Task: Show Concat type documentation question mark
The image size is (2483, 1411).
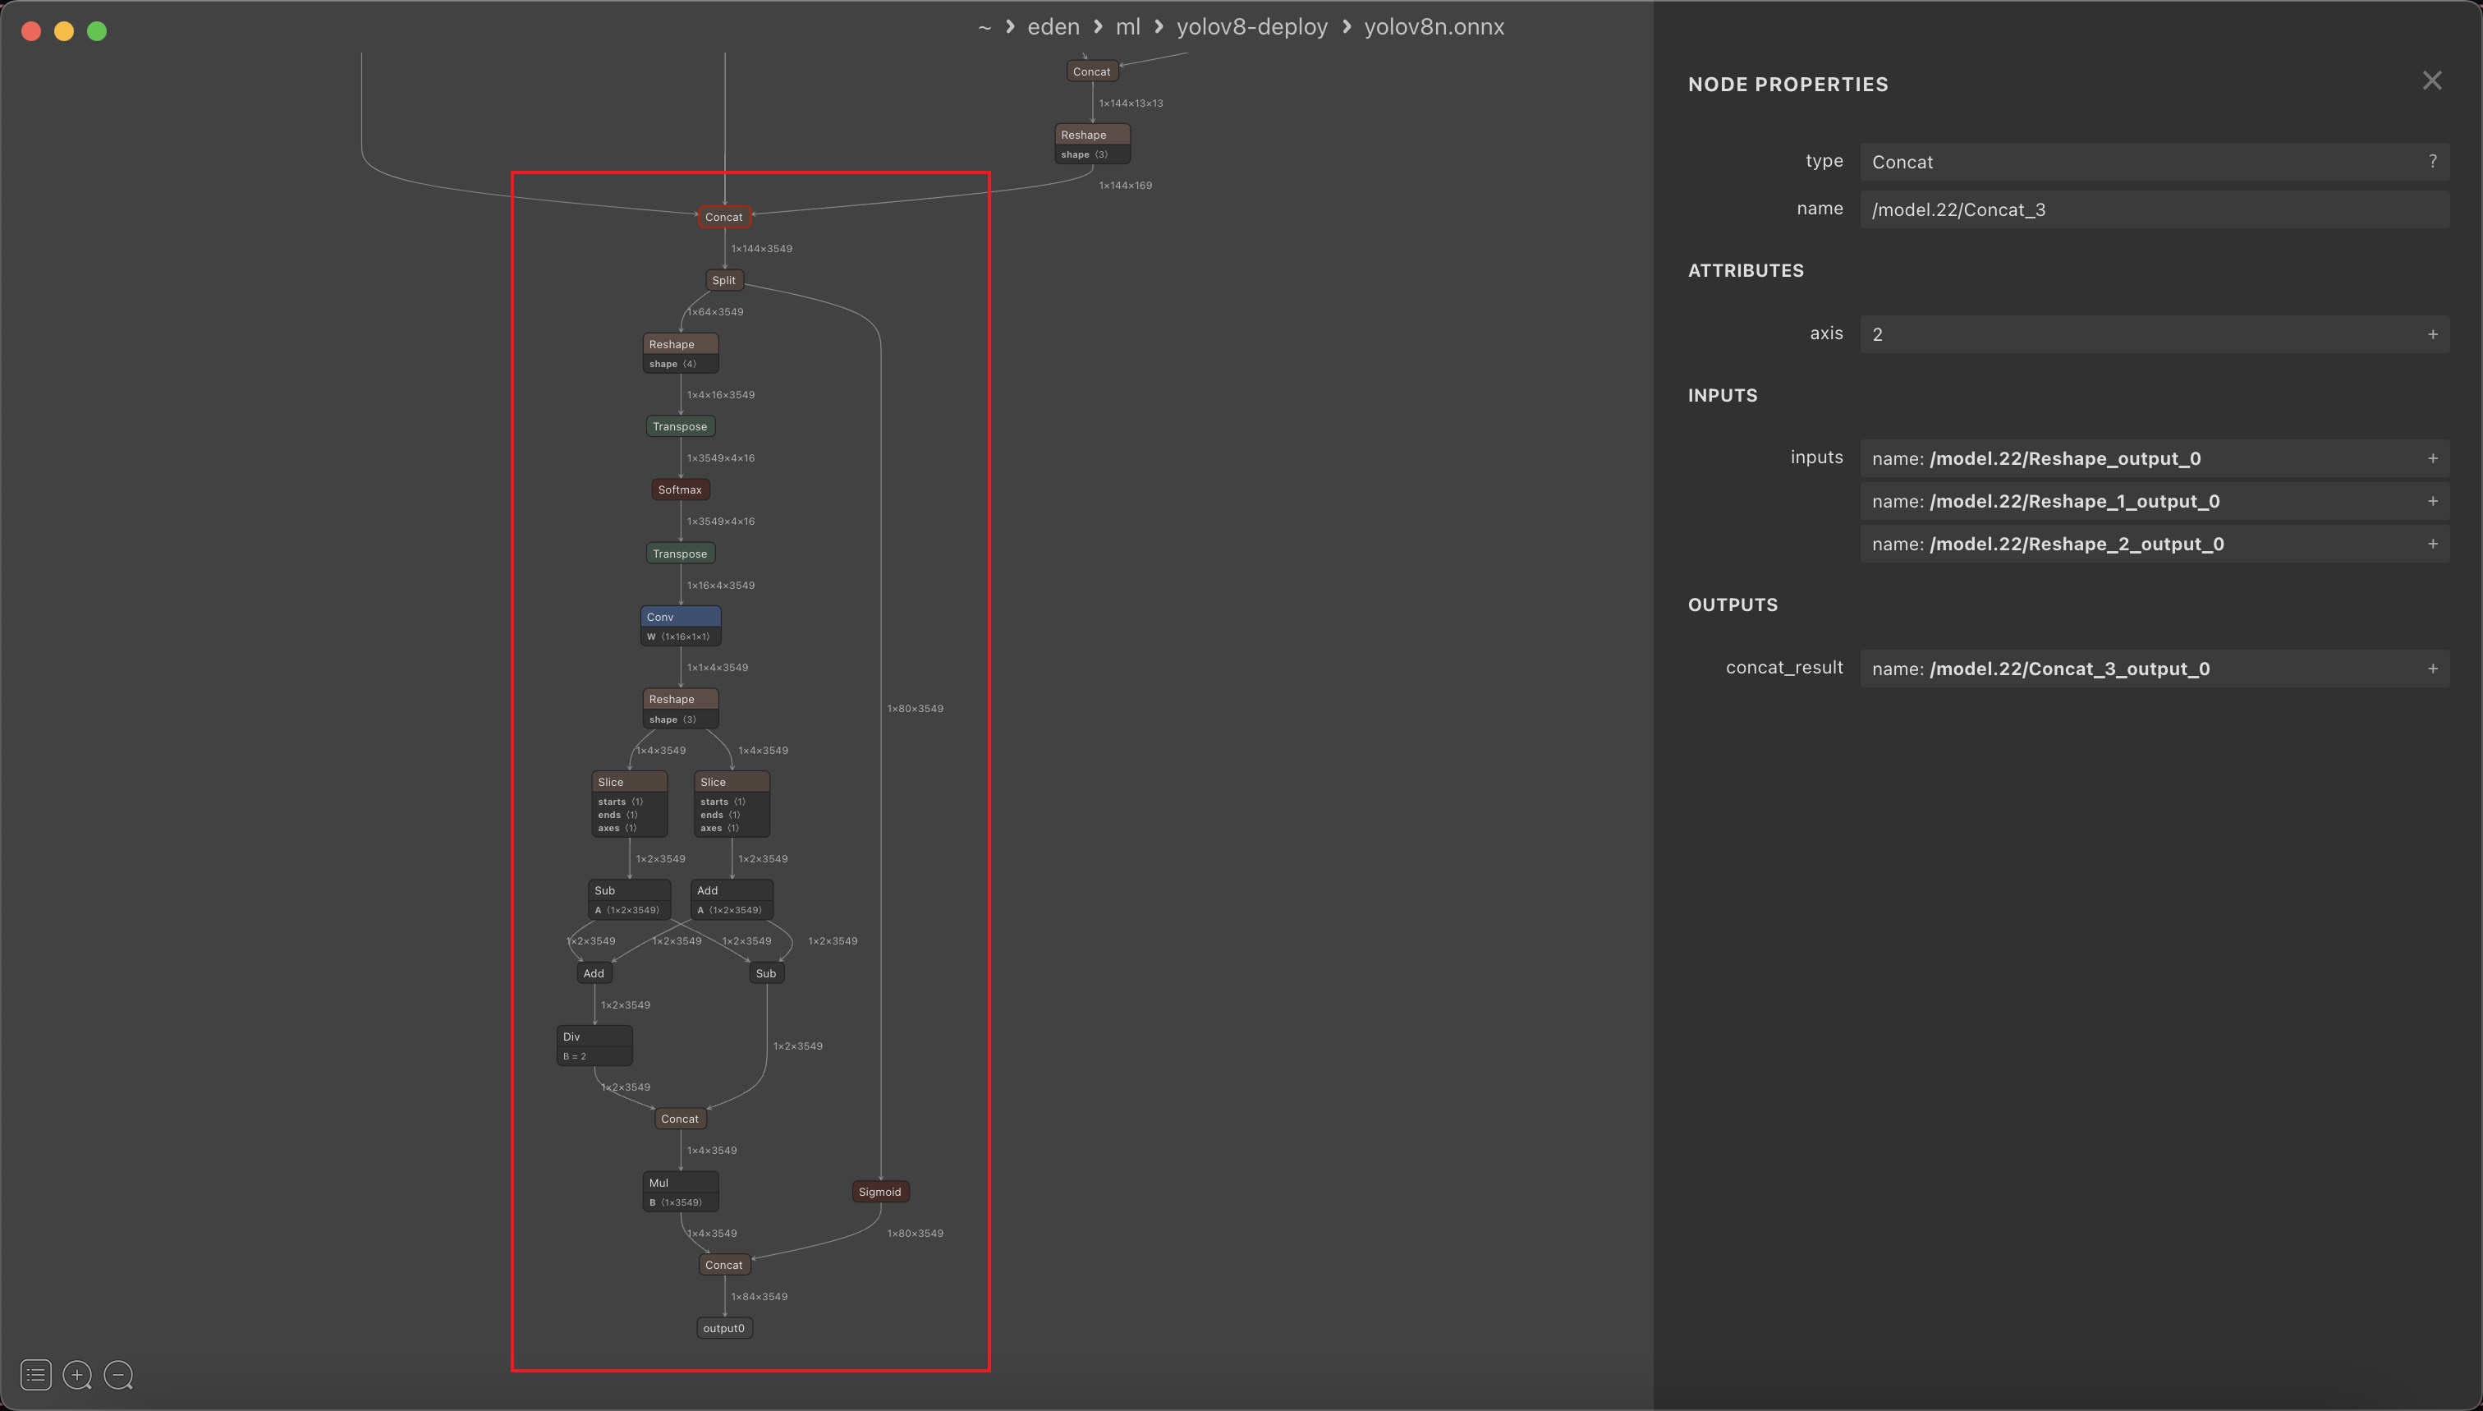Action: 2433,161
